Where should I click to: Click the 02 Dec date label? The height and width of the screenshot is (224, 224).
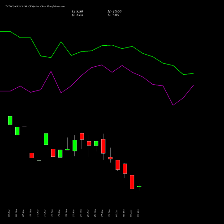124,213
